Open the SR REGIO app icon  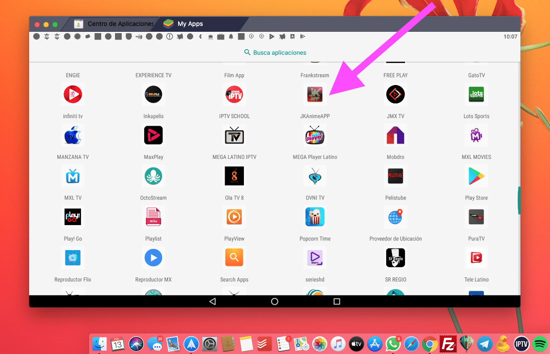(396, 257)
